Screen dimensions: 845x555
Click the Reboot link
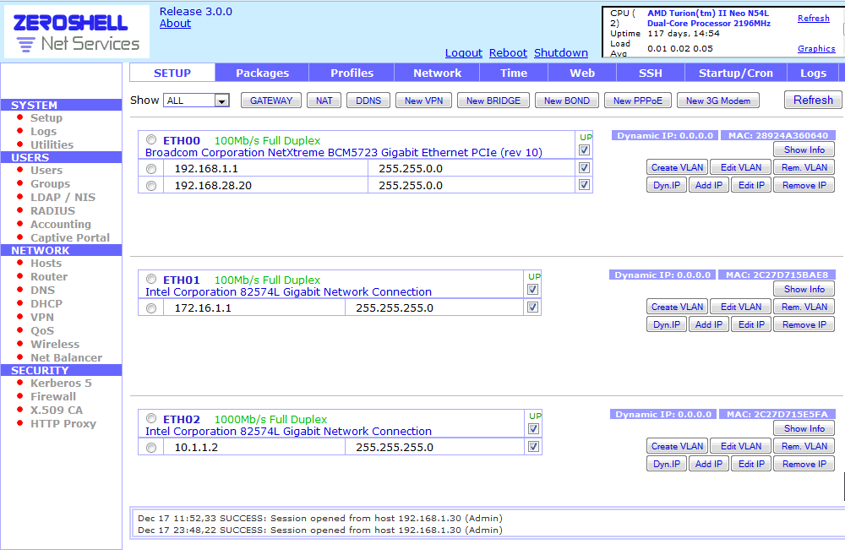click(x=508, y=53)
